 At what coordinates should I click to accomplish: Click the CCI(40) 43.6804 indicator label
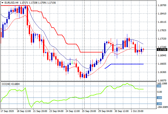(10, 84)
